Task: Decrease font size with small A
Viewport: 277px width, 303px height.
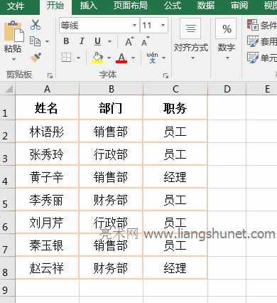Action: tap(146, 41)
